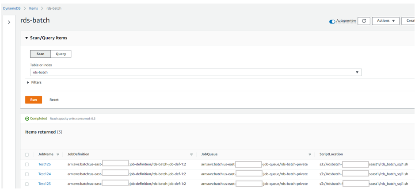Expand the side navigation chevron
415x192 pixels.
(9, 22)
